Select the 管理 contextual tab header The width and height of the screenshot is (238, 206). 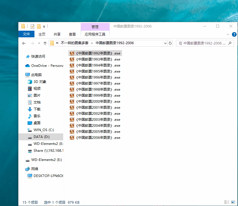pos(95,27)
